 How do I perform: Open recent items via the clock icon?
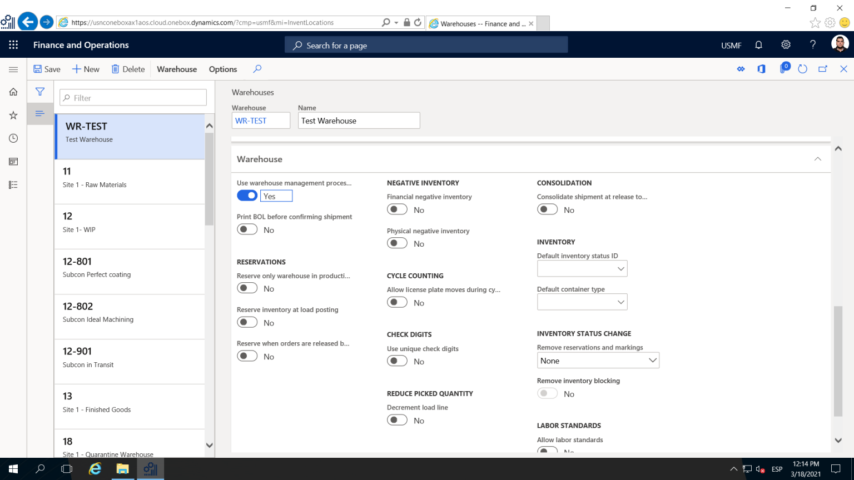13,138
